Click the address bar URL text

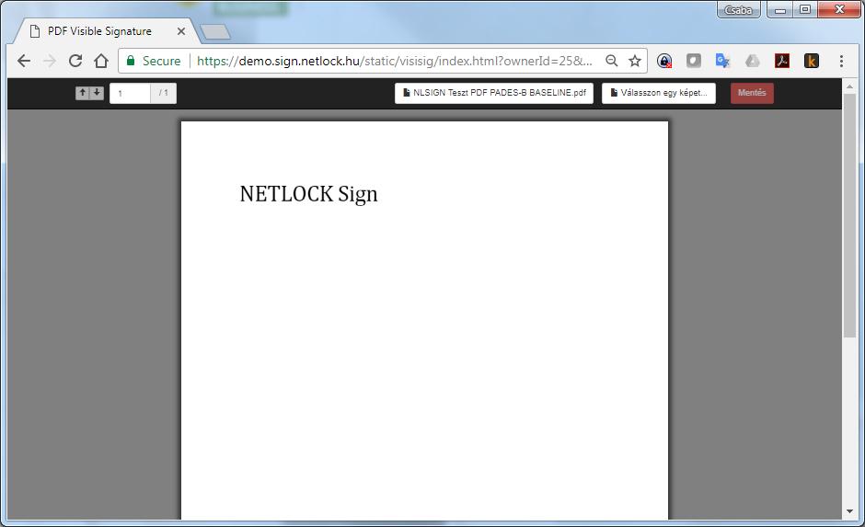(x=395, y=61)
